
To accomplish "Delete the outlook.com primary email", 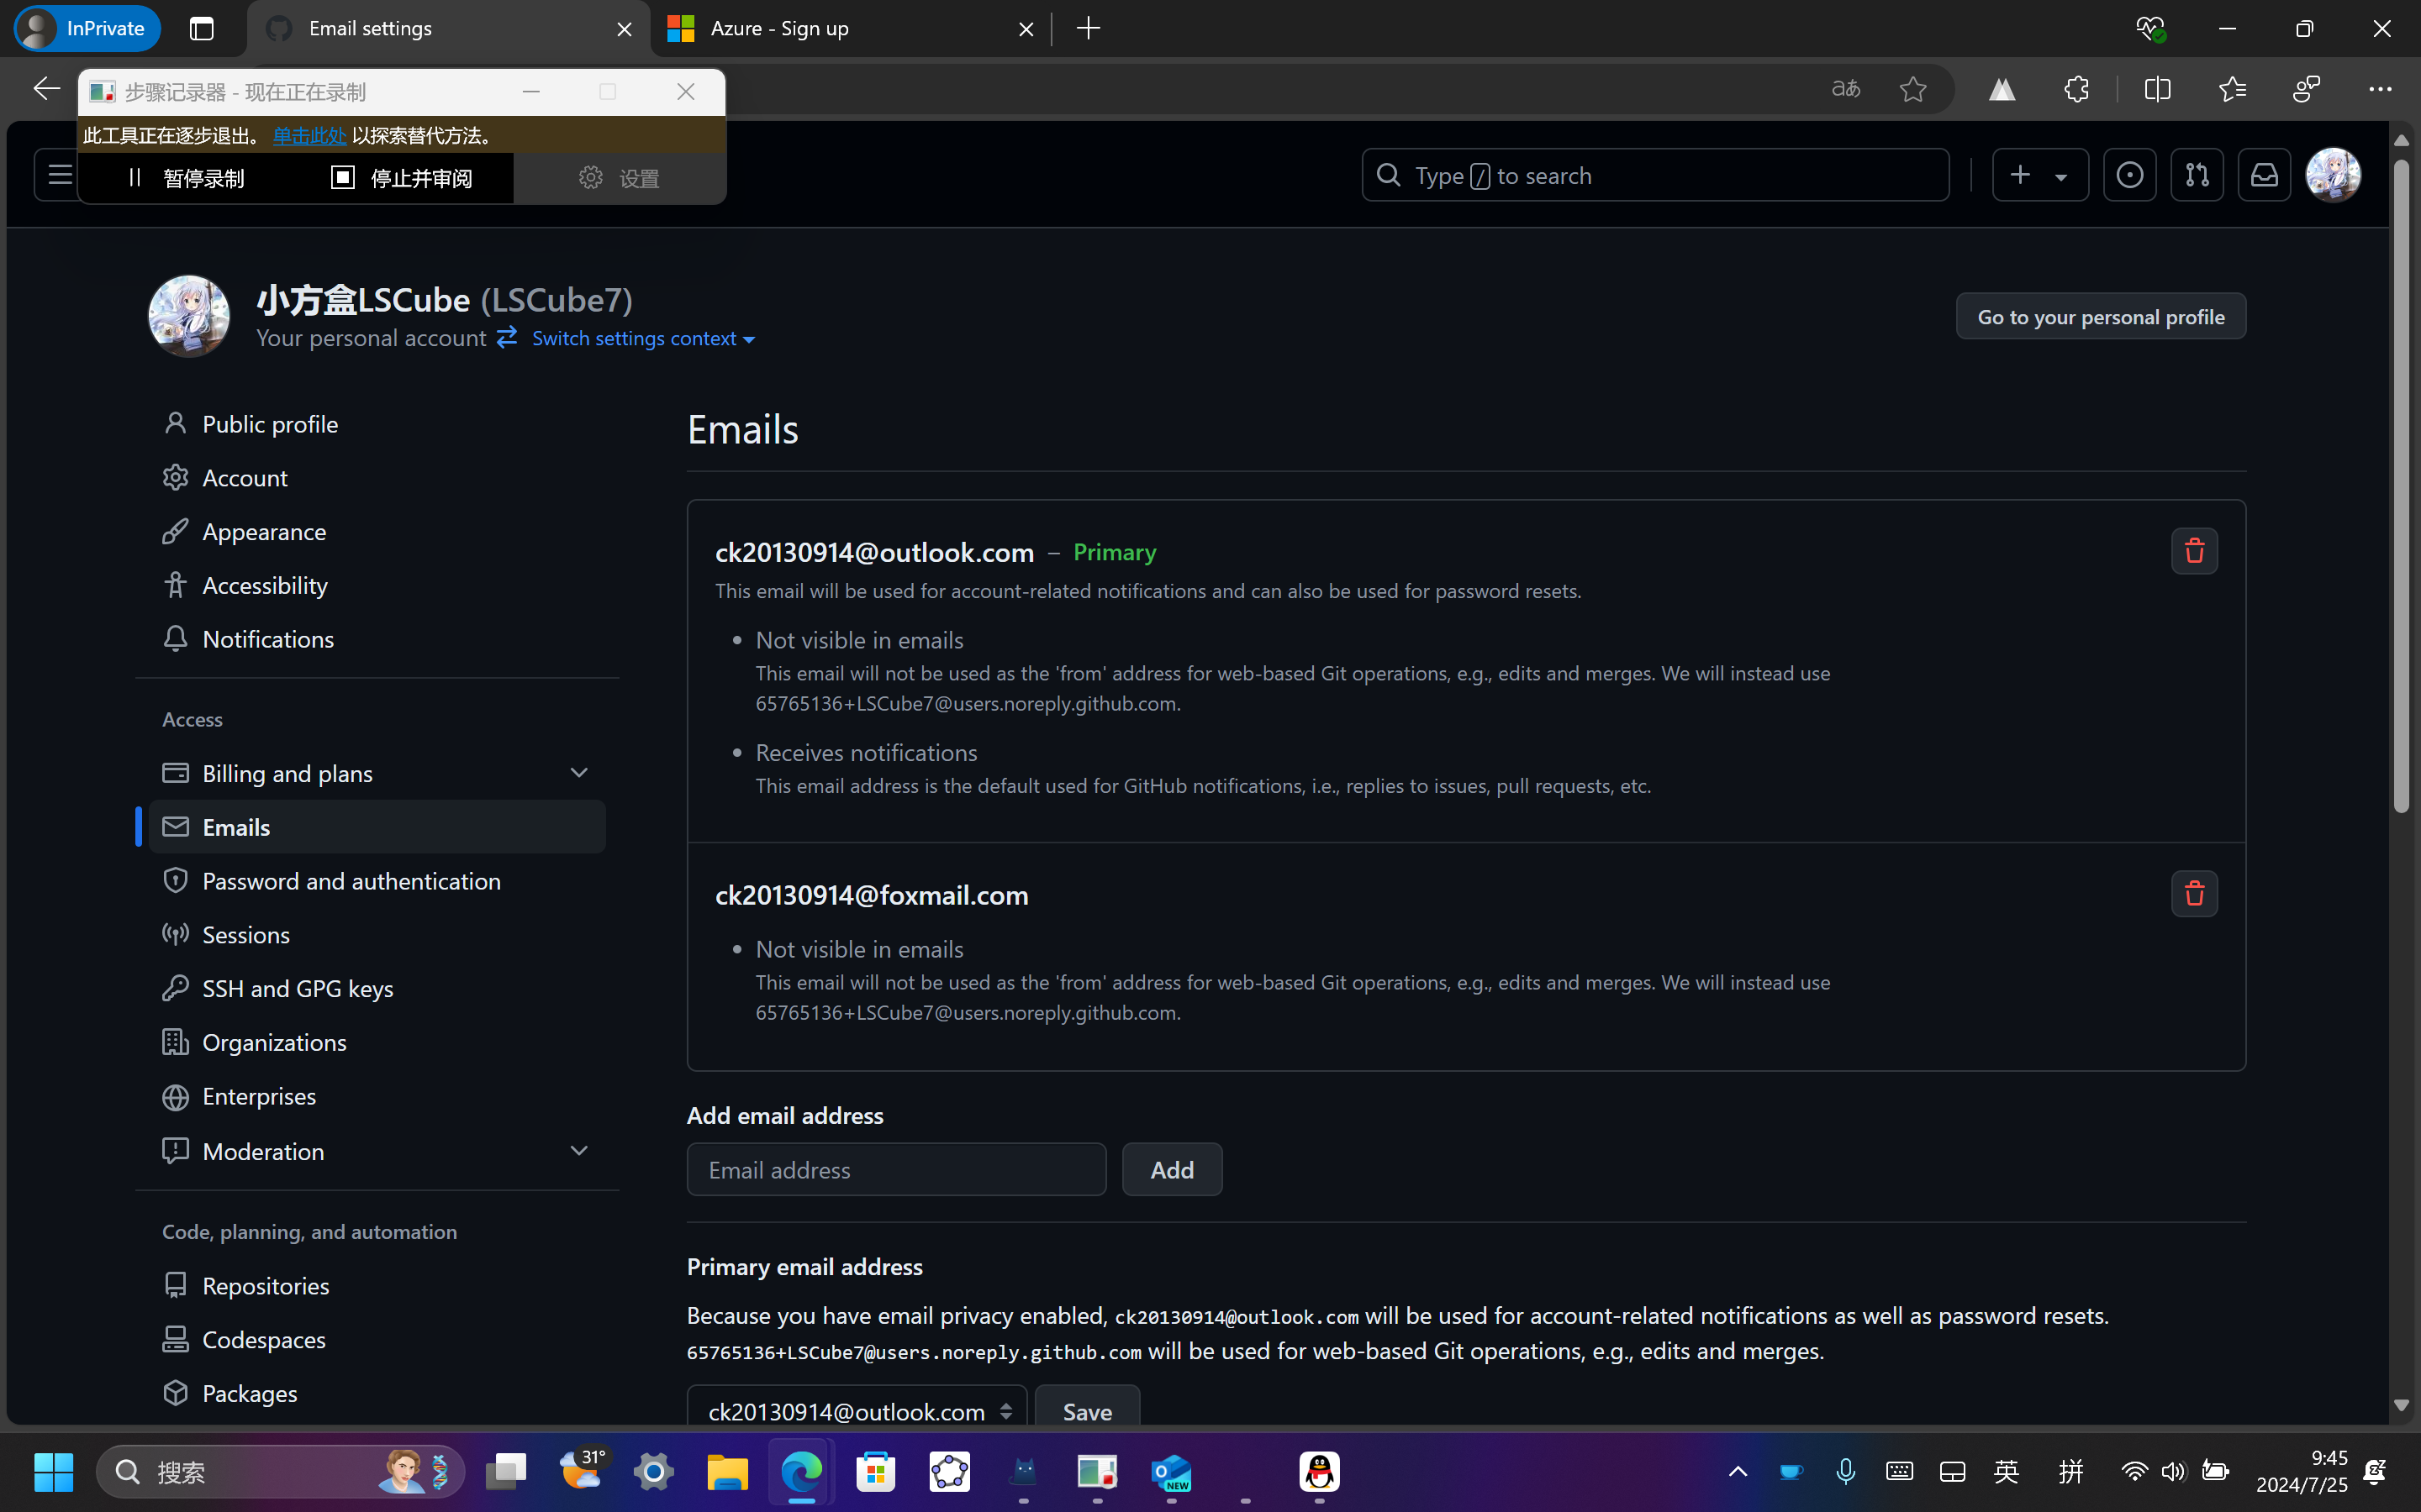I will tap(2194, 551).
